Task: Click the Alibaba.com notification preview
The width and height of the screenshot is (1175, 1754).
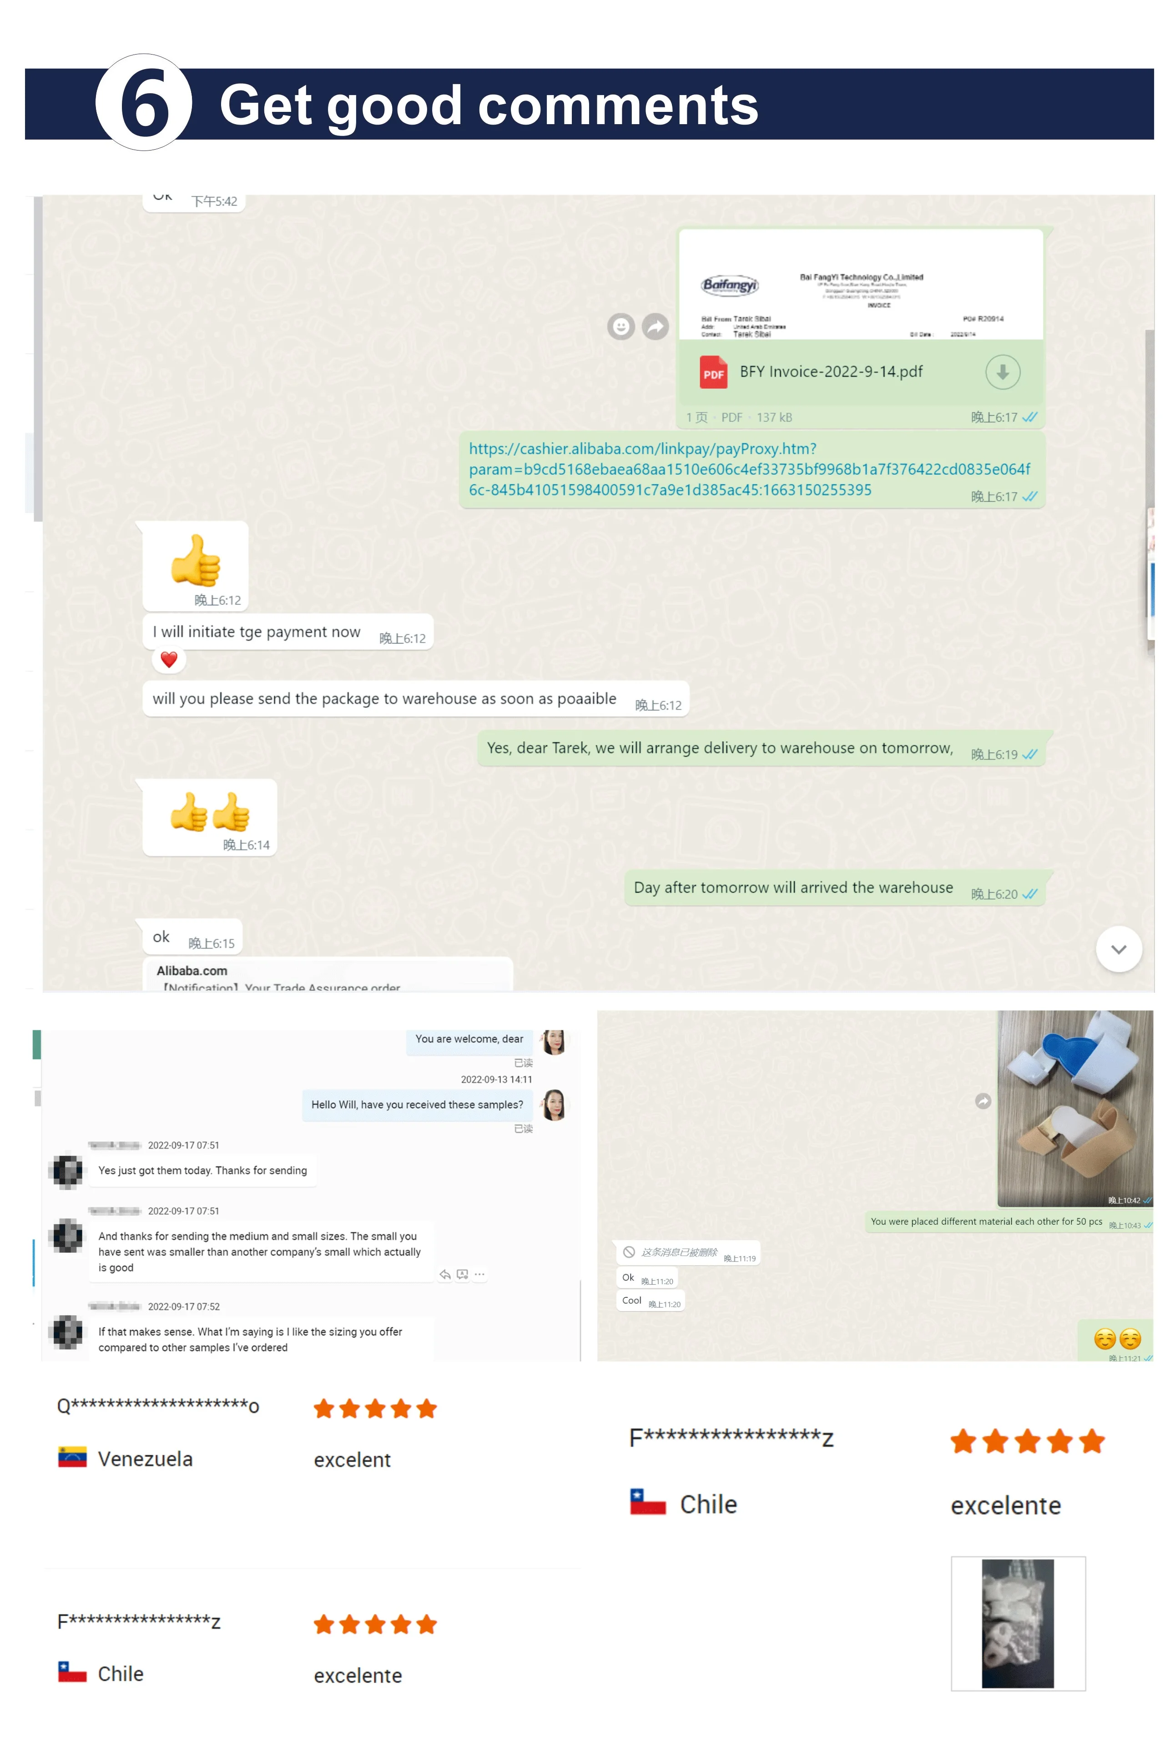Action: (328, 975)
